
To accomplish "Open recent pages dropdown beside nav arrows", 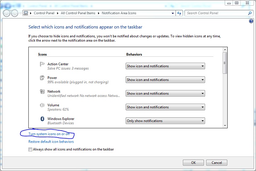I will [20, 13].
